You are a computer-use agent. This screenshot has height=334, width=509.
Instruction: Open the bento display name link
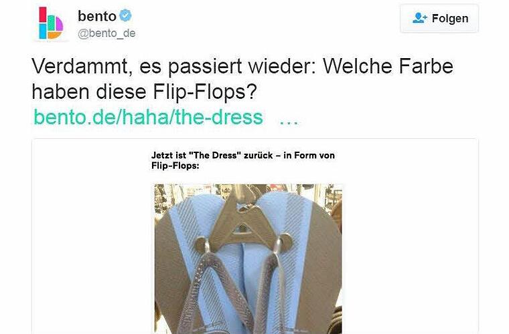96,16
